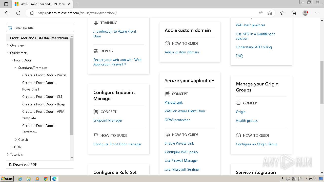Open the Use Firewall Manager link
The width and height of the screenshot is (324, 182).
[x=181, y=161]
